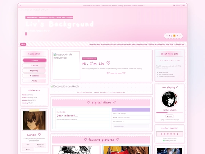Click the 'write a message' chat input field
The width and height of the screenshot is (205, 154).
pos(131,126)
